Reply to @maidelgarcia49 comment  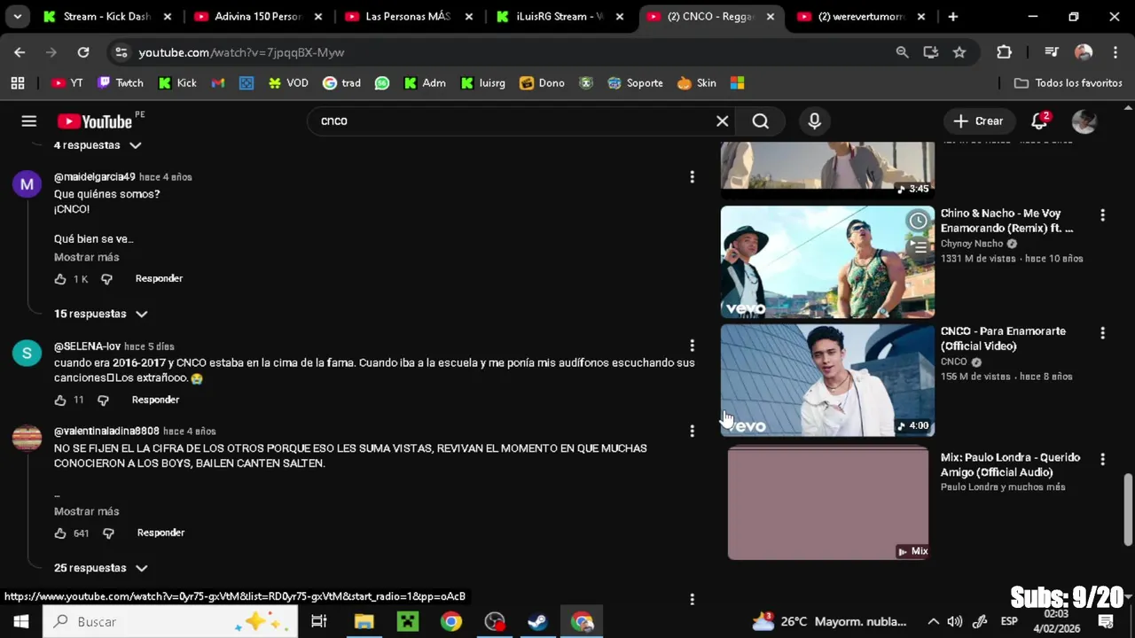(159, 278)
